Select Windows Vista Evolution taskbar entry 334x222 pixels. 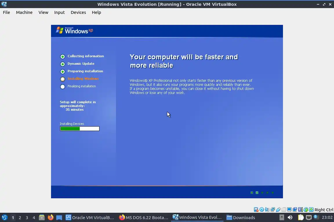click(197, 218)
